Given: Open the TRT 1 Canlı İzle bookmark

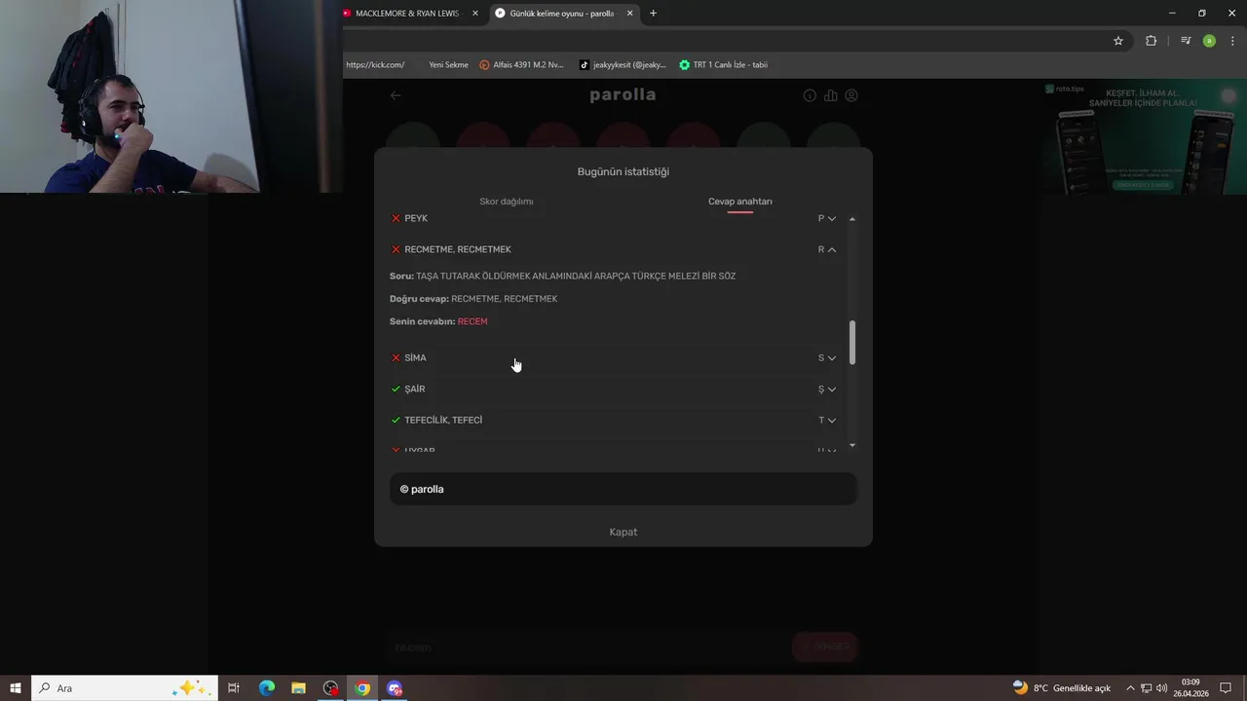Looking at the screenshot, I should tap(723, 65).
